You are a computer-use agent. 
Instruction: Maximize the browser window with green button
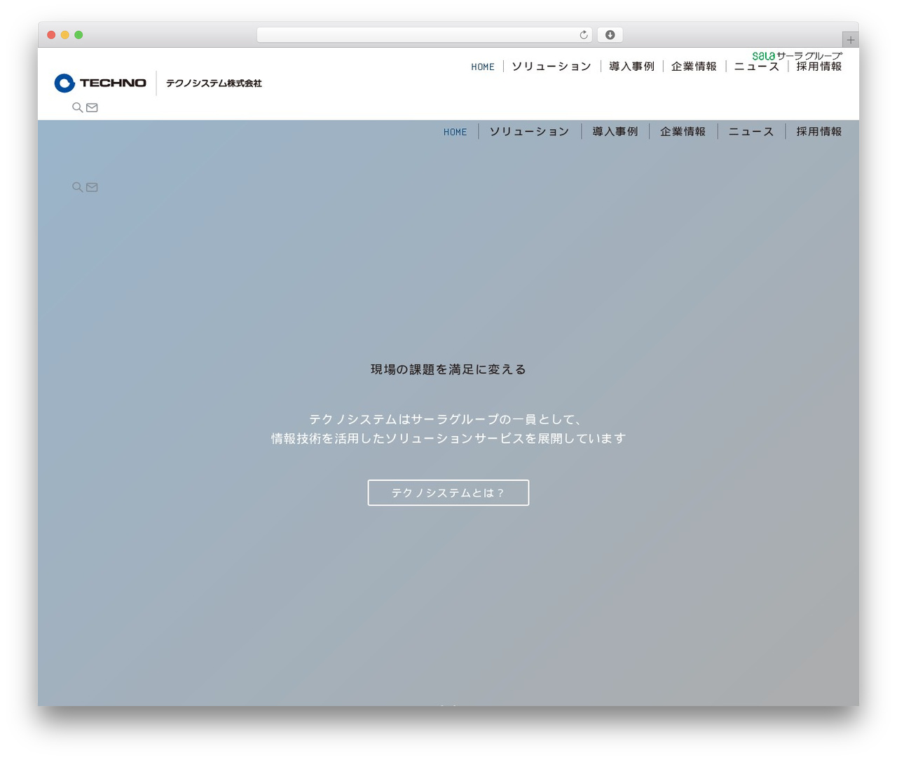[x=78, y=35]
